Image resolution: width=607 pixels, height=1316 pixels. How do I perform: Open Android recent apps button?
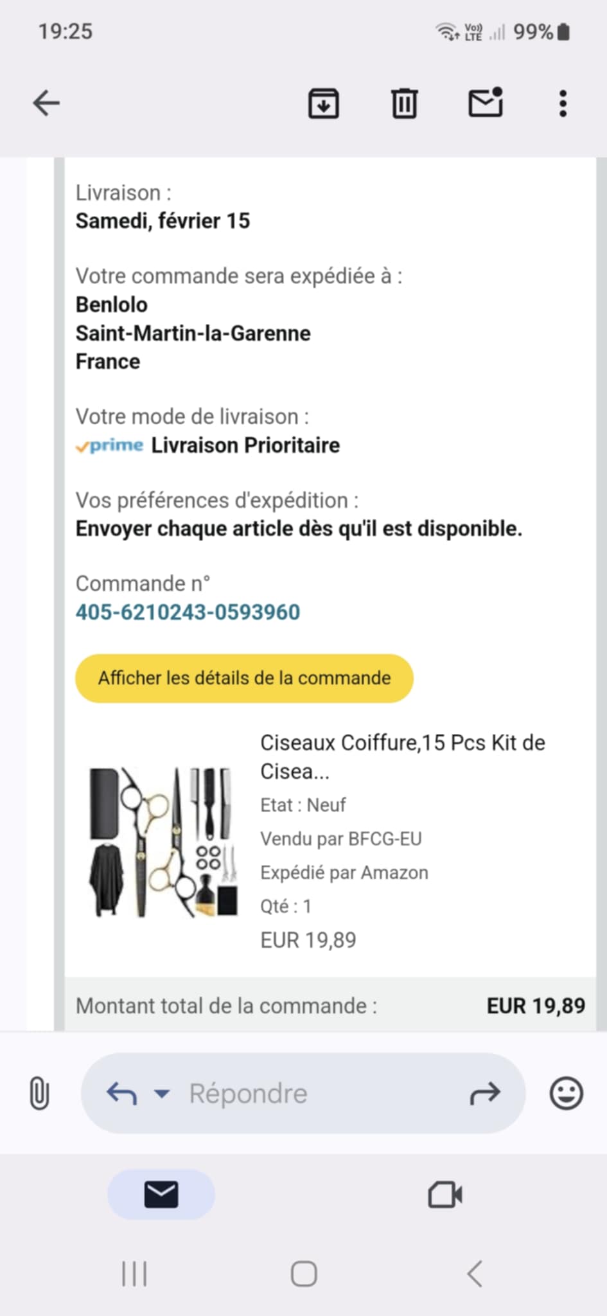click(x=134, y=1274)
